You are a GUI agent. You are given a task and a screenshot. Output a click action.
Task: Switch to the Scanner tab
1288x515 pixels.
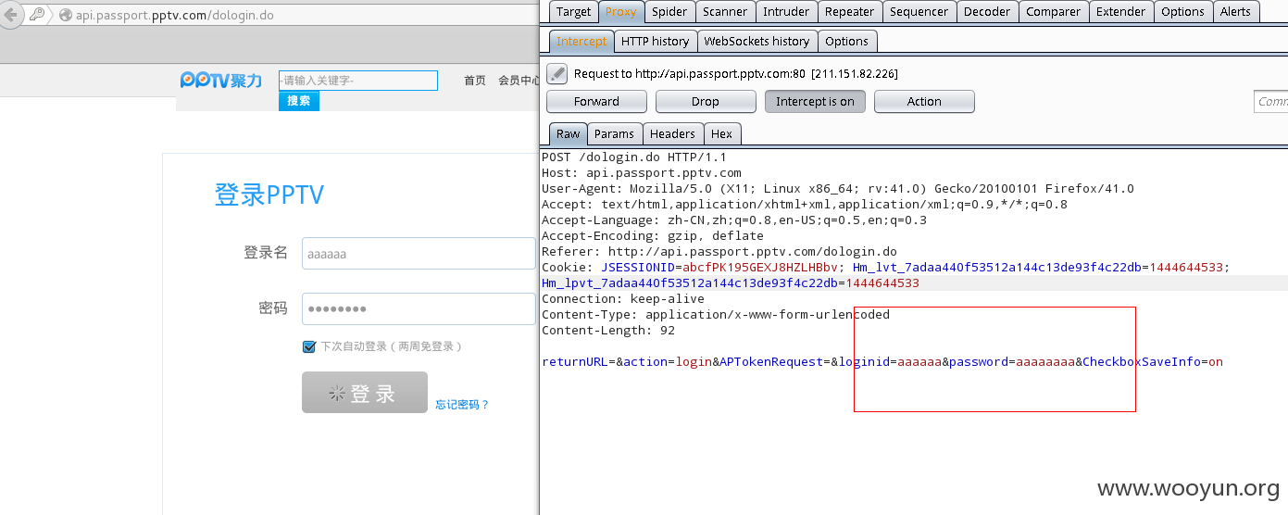pyautogui.click(x=725, y=11)
